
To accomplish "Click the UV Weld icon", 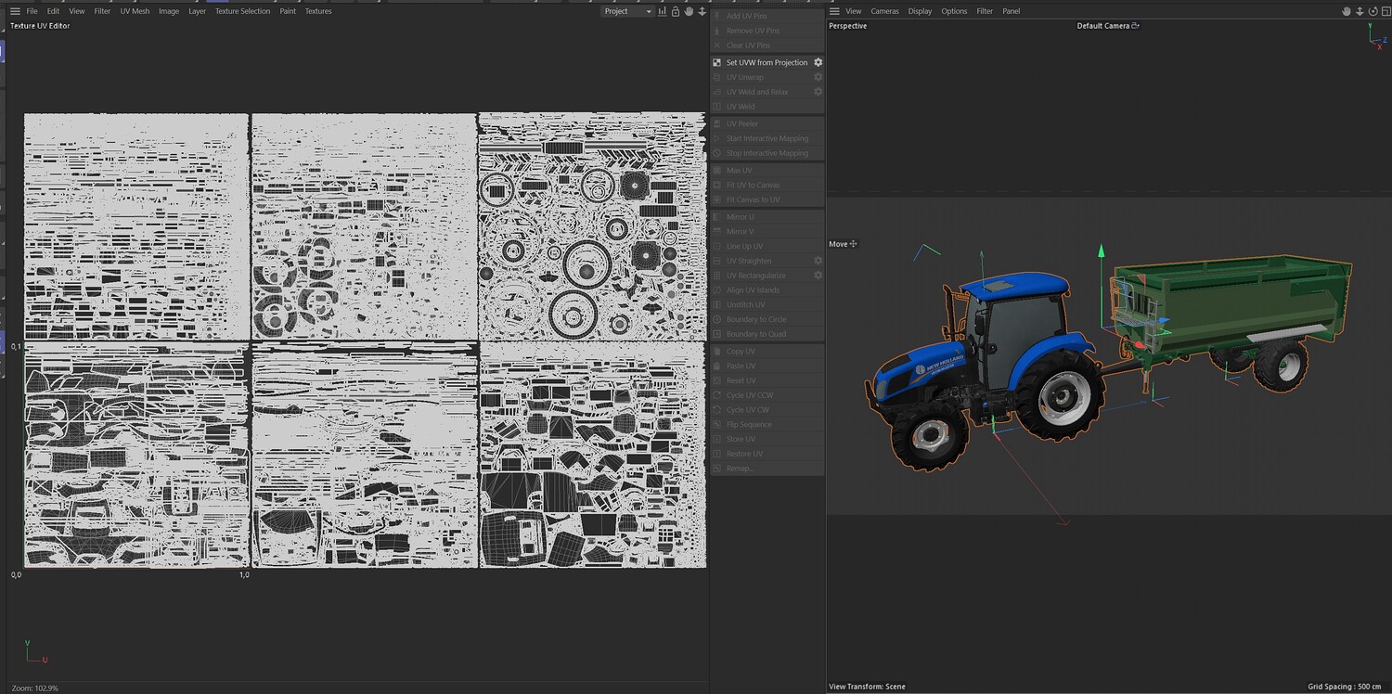I will point(717,107).
